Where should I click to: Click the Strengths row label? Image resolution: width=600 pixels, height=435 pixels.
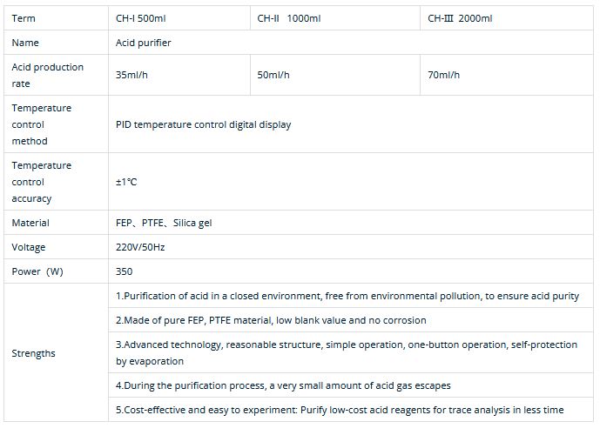click(33, 353)
